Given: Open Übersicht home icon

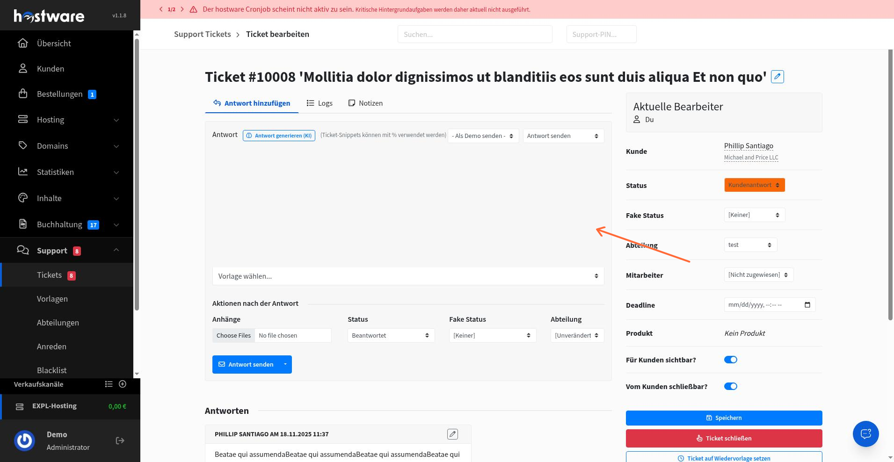Looking at the screenshot, I should (22, 43).
